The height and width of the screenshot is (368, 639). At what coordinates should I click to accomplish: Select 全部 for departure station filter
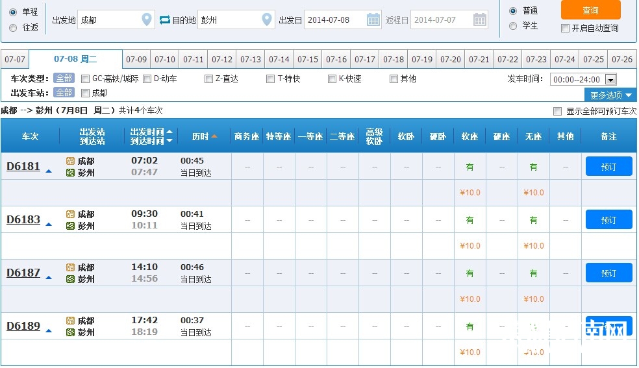click(64, 93)
